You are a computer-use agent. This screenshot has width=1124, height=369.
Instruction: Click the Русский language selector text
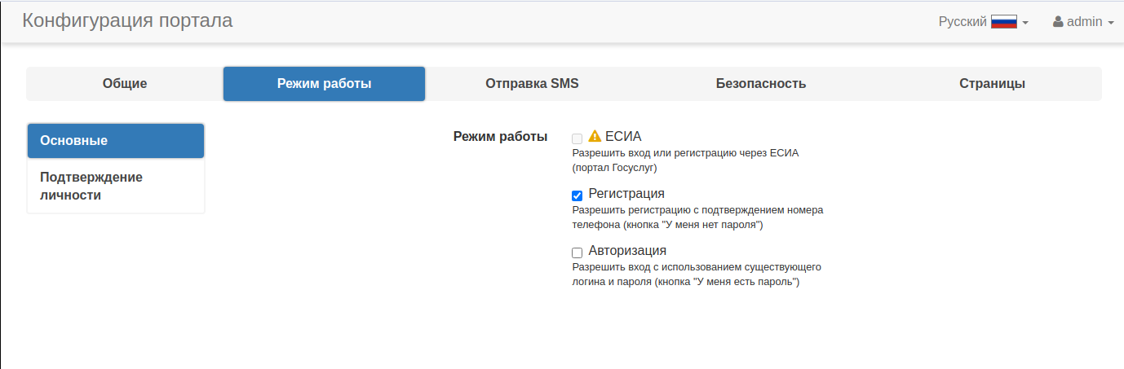pos(962,22)
